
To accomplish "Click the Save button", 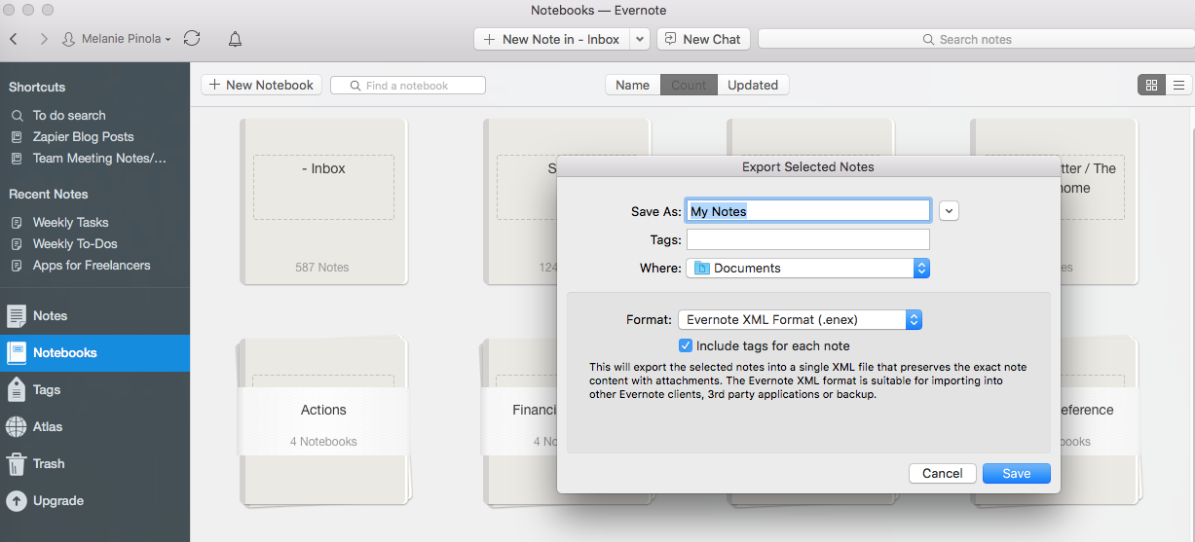I will click(x=1016, y=473).
